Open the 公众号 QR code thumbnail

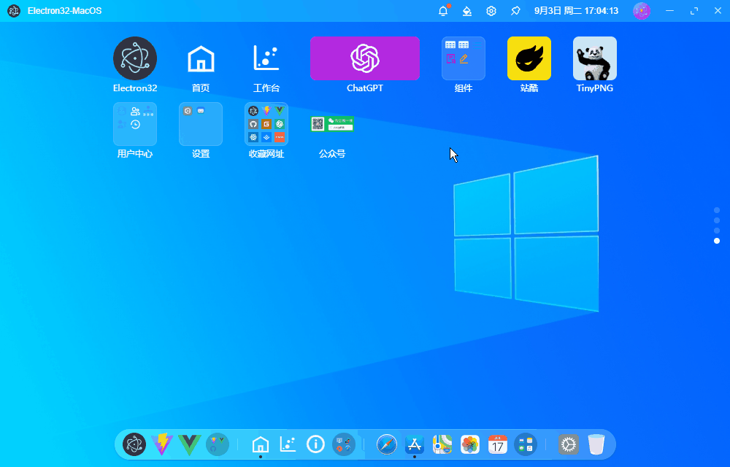point(332,124)
